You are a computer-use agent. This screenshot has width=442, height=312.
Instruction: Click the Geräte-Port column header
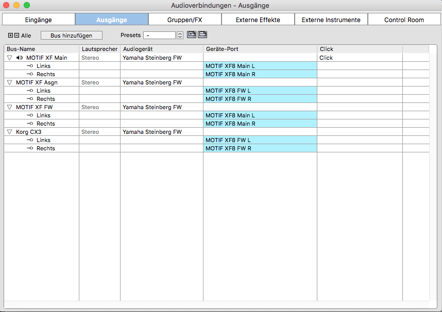[260, 49]
